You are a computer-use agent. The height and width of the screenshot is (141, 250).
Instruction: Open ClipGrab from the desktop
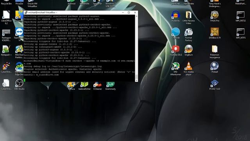click(x=175, y=33)
